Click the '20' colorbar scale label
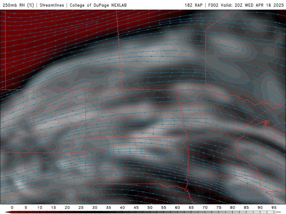The image size is (286, 214). 67,208
